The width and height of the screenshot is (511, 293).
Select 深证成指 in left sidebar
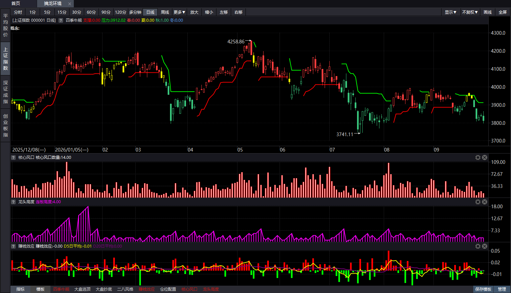5,92
